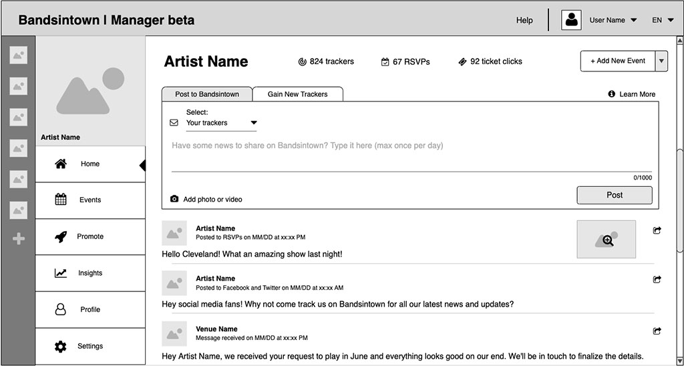Click the Post button
The image size is (684, 366).
tap(615, 195)
